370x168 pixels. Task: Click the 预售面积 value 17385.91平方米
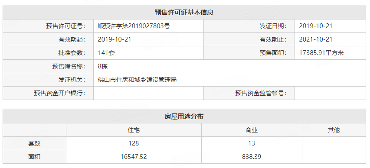[321, 53]
